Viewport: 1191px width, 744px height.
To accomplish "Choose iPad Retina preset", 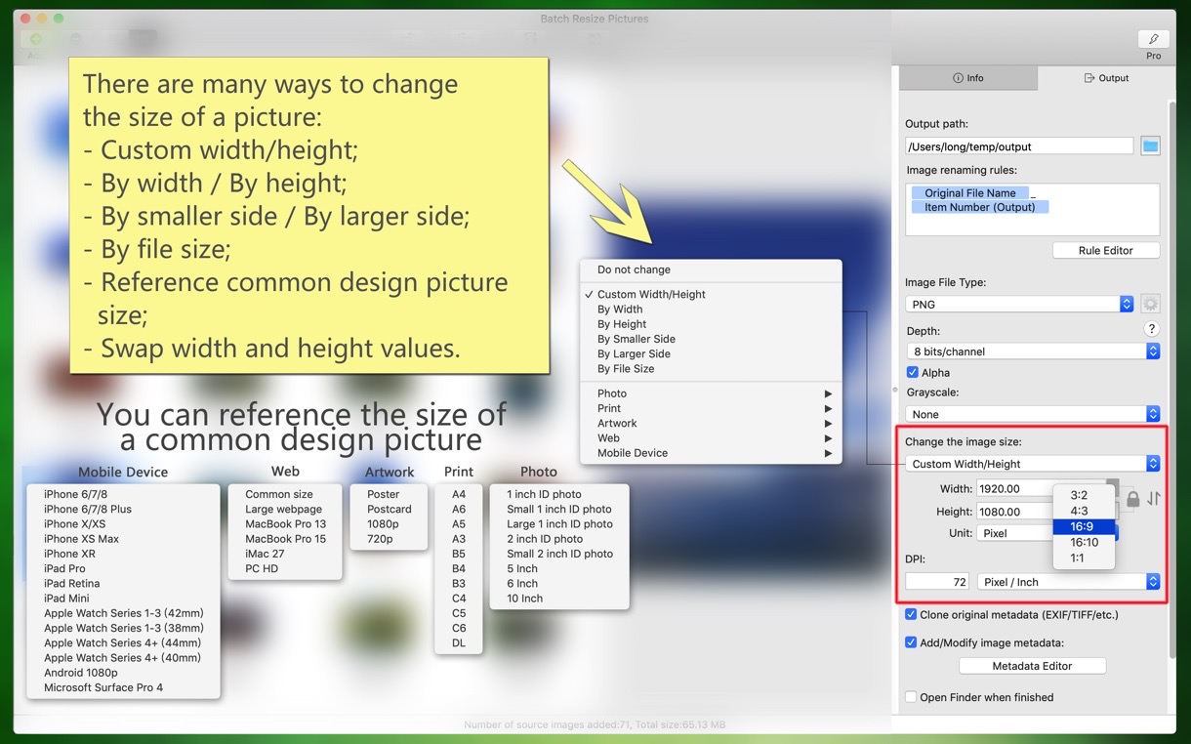I will point(72,584).
